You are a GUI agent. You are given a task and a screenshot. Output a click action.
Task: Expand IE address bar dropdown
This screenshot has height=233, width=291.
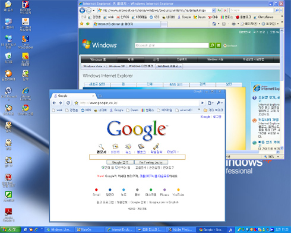point(214,10)
